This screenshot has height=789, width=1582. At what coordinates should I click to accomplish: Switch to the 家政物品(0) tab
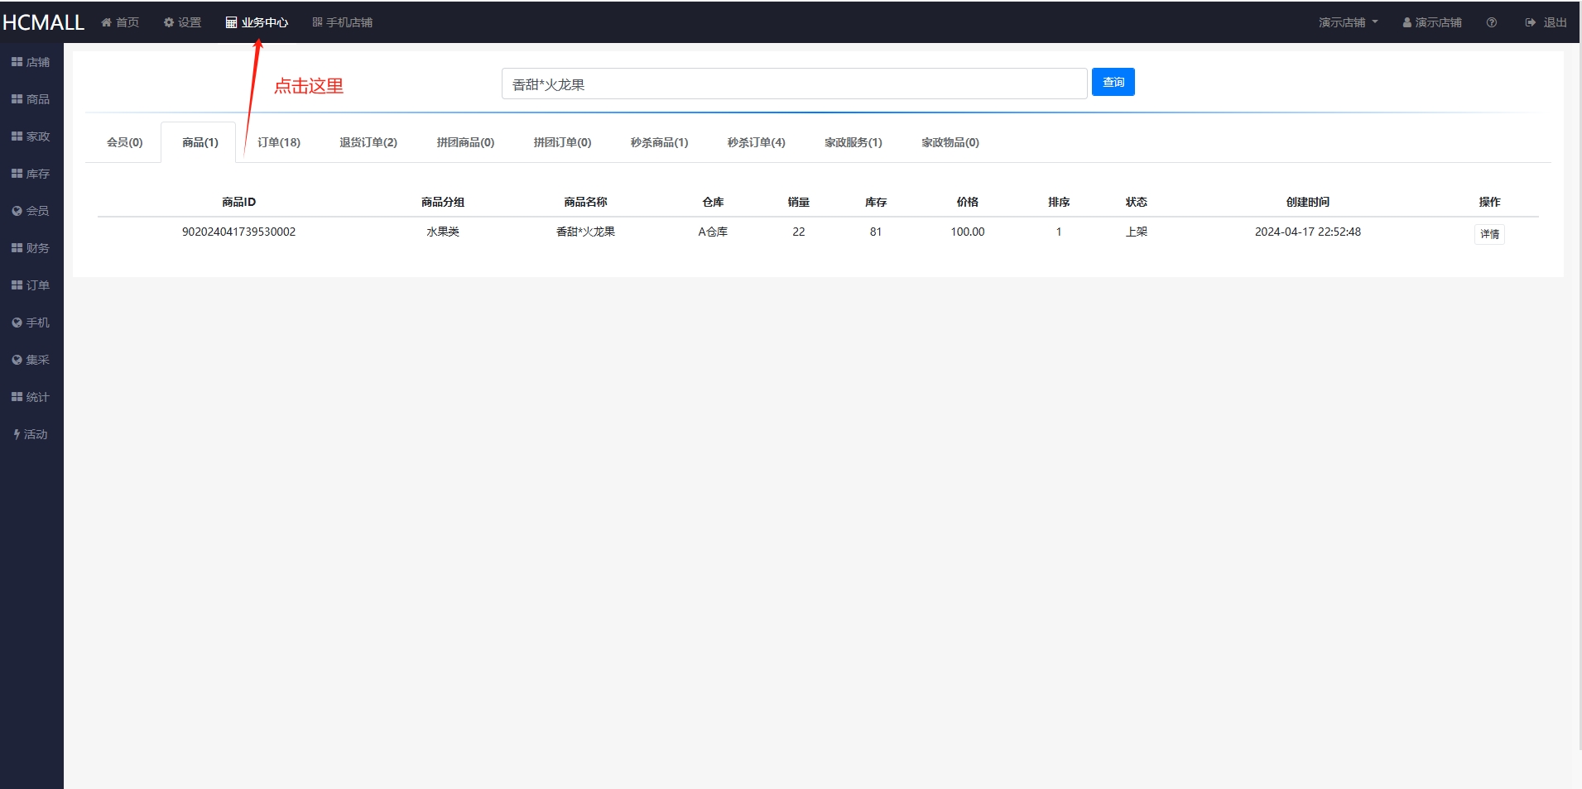(x=950, y=142)
